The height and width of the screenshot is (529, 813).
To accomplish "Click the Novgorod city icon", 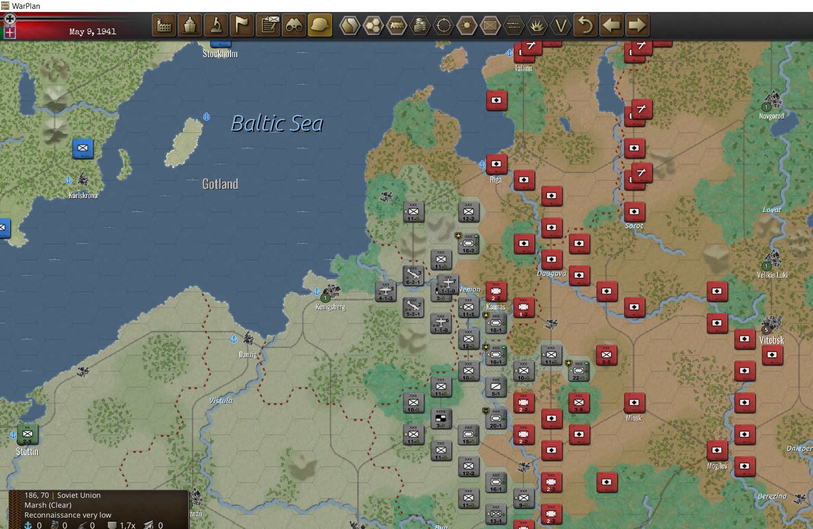I will [x=772, y=100].
